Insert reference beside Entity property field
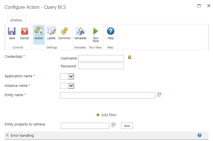The height and width of the screenshot is (141, 213). 114,125
